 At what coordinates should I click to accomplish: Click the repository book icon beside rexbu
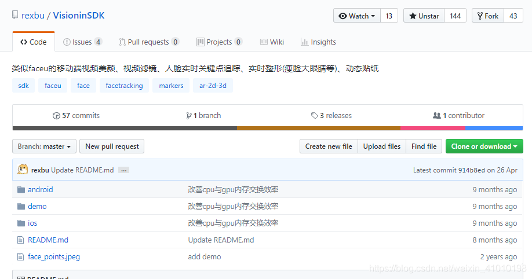pos(15,15)
